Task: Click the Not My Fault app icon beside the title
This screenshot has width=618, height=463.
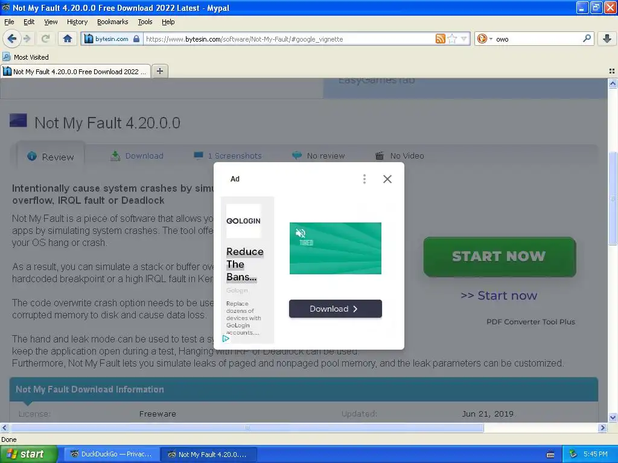Action: 18,121
